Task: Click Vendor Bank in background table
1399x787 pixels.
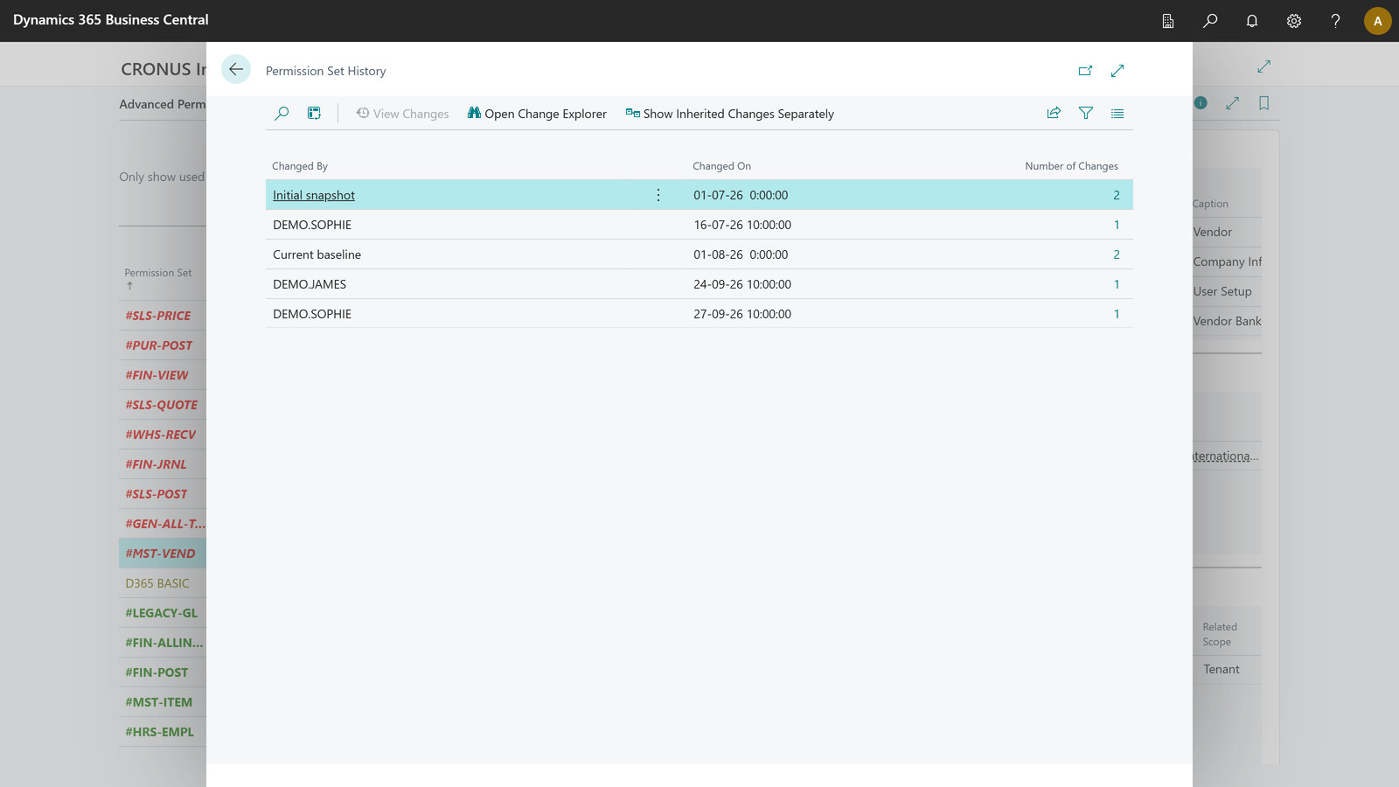Action: (x=1228, y=321)
